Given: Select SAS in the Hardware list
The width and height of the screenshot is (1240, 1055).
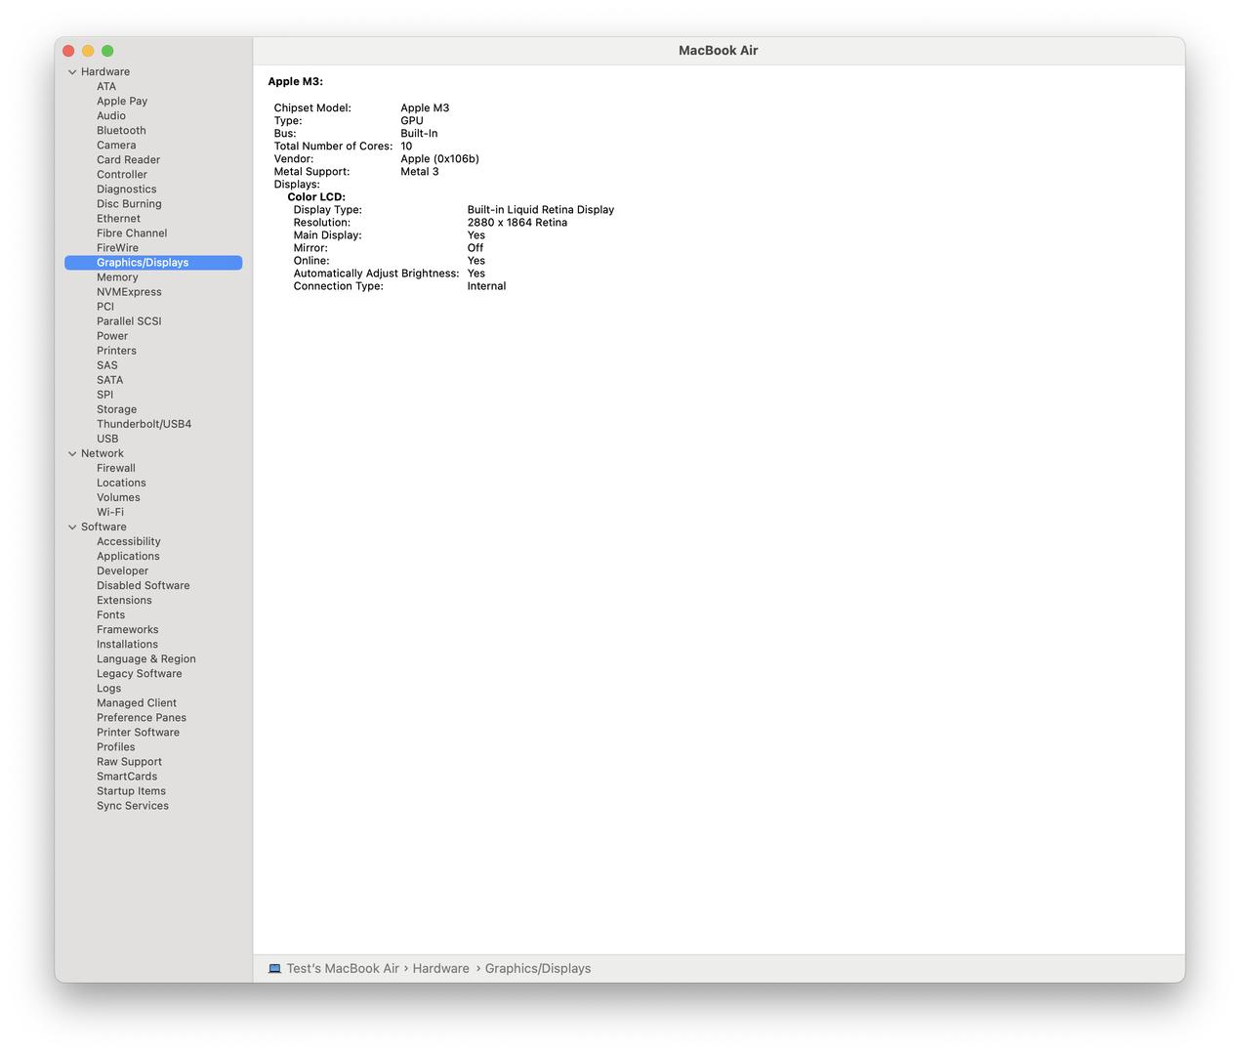Looking at the screenshot, I should [107, 365].
